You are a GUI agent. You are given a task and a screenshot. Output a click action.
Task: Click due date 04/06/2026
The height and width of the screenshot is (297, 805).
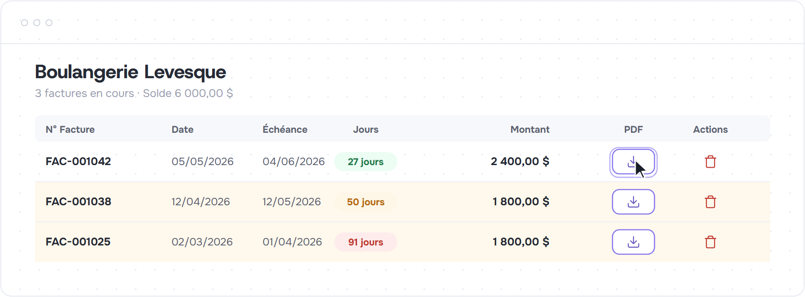(294, 162)
